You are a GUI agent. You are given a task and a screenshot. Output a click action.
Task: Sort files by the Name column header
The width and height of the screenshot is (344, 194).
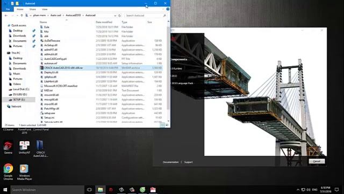(x=43, y=22)
